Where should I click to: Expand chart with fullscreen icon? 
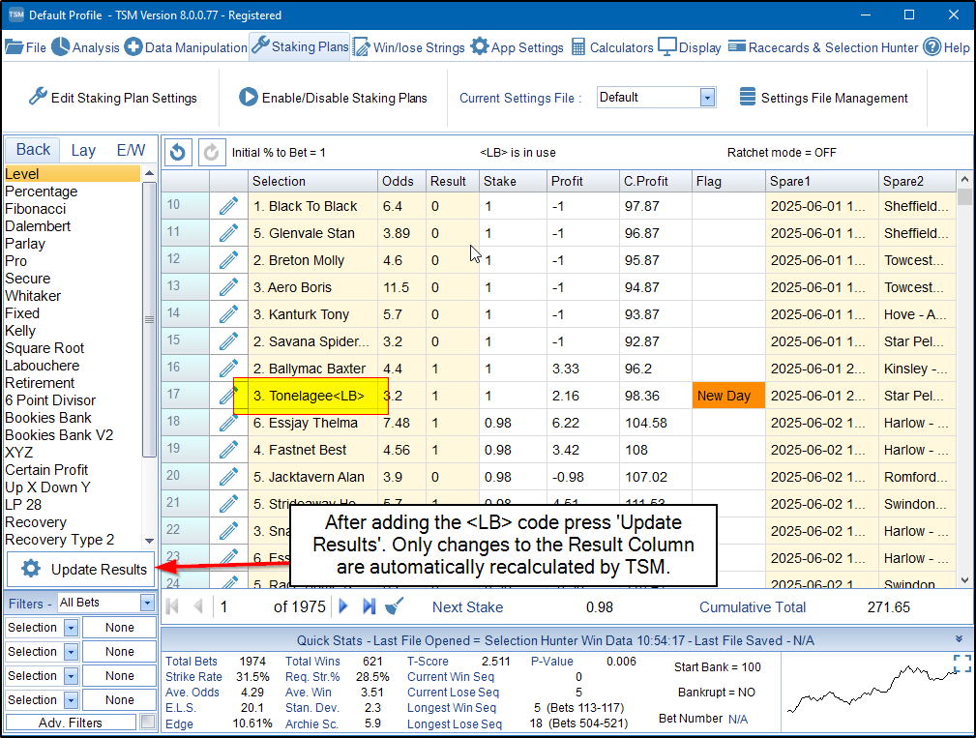[x=961, y=663]
